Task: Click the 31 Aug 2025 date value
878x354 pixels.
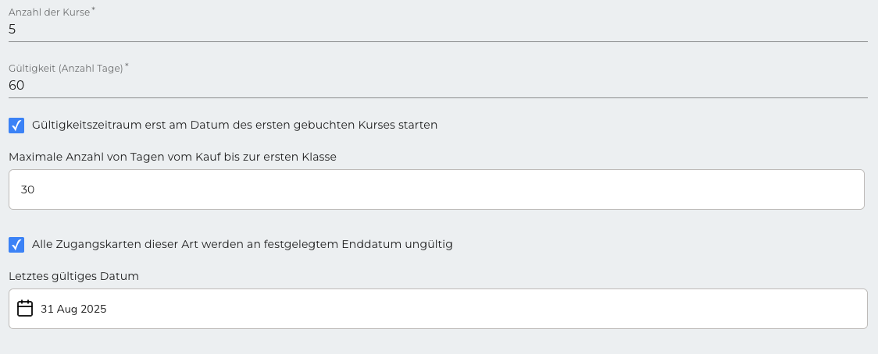Action: (x=73, y=309)
